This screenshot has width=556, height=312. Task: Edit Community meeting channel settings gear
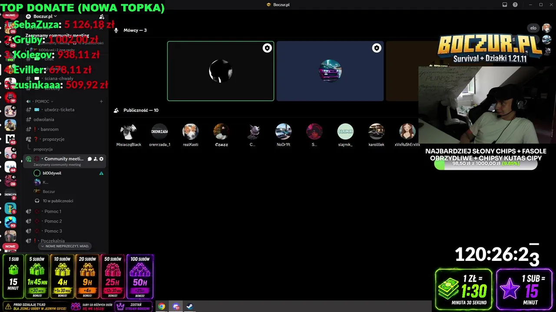[x=102, y=159]
